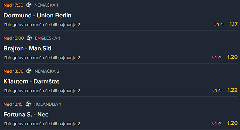The image size is (240, 130).
Task: Select the 1.22 odds for K'lautern match
Action: coord(232,90)
